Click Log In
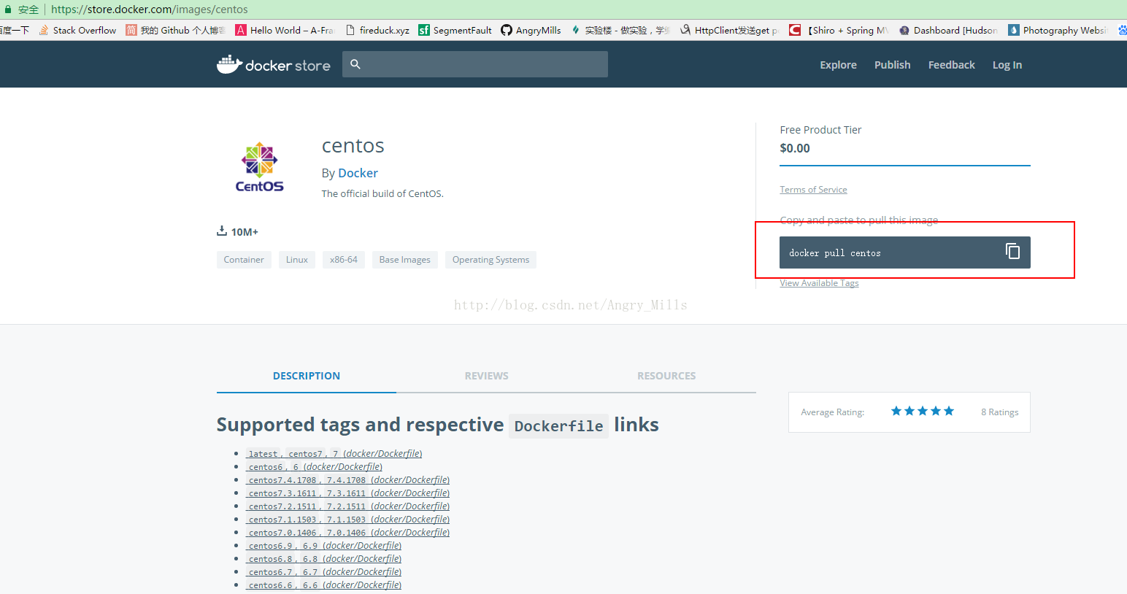The image size is (1127, 594). tap(1007, 65)
